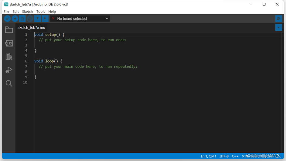Maximize the Arduino IDE window
The height and width of the screenshot is (161, 286).
(264, 4)
